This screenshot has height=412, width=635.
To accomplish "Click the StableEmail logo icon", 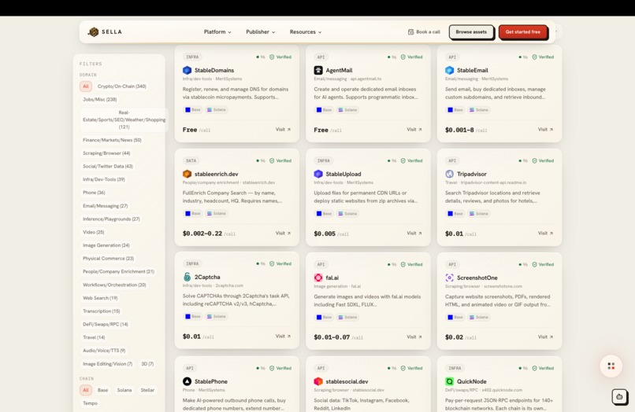I will click(450, 70).
